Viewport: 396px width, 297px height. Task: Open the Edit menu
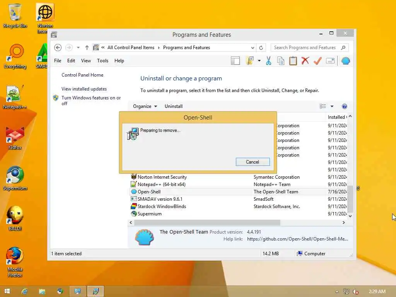pos(71,61)
